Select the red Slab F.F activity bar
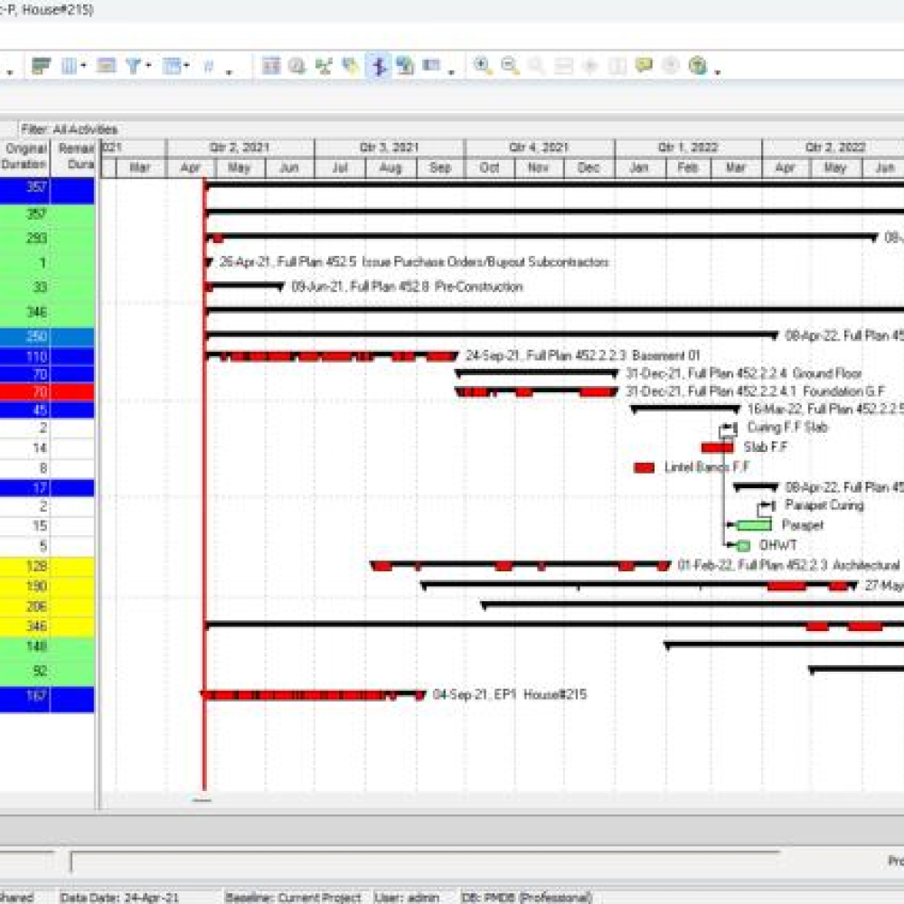The width and height of the screenshot is (904, 904). tap(717, 447)
